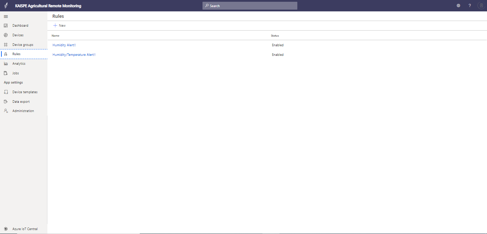Open the user account avatar menu

481,6
